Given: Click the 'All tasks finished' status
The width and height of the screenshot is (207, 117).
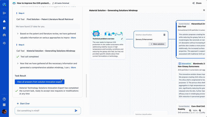Looking at the screenshot, I should coord(62,3).
